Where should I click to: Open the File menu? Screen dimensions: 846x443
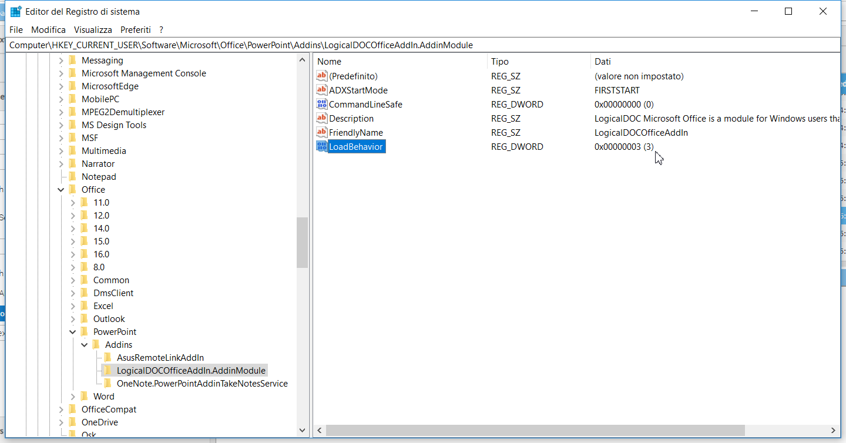[16, 29]
